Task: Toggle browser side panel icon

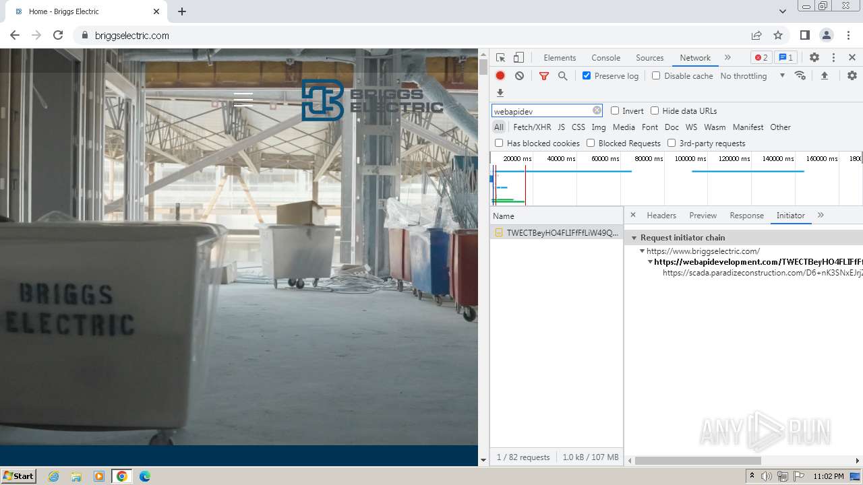Action: pos(804,35)
